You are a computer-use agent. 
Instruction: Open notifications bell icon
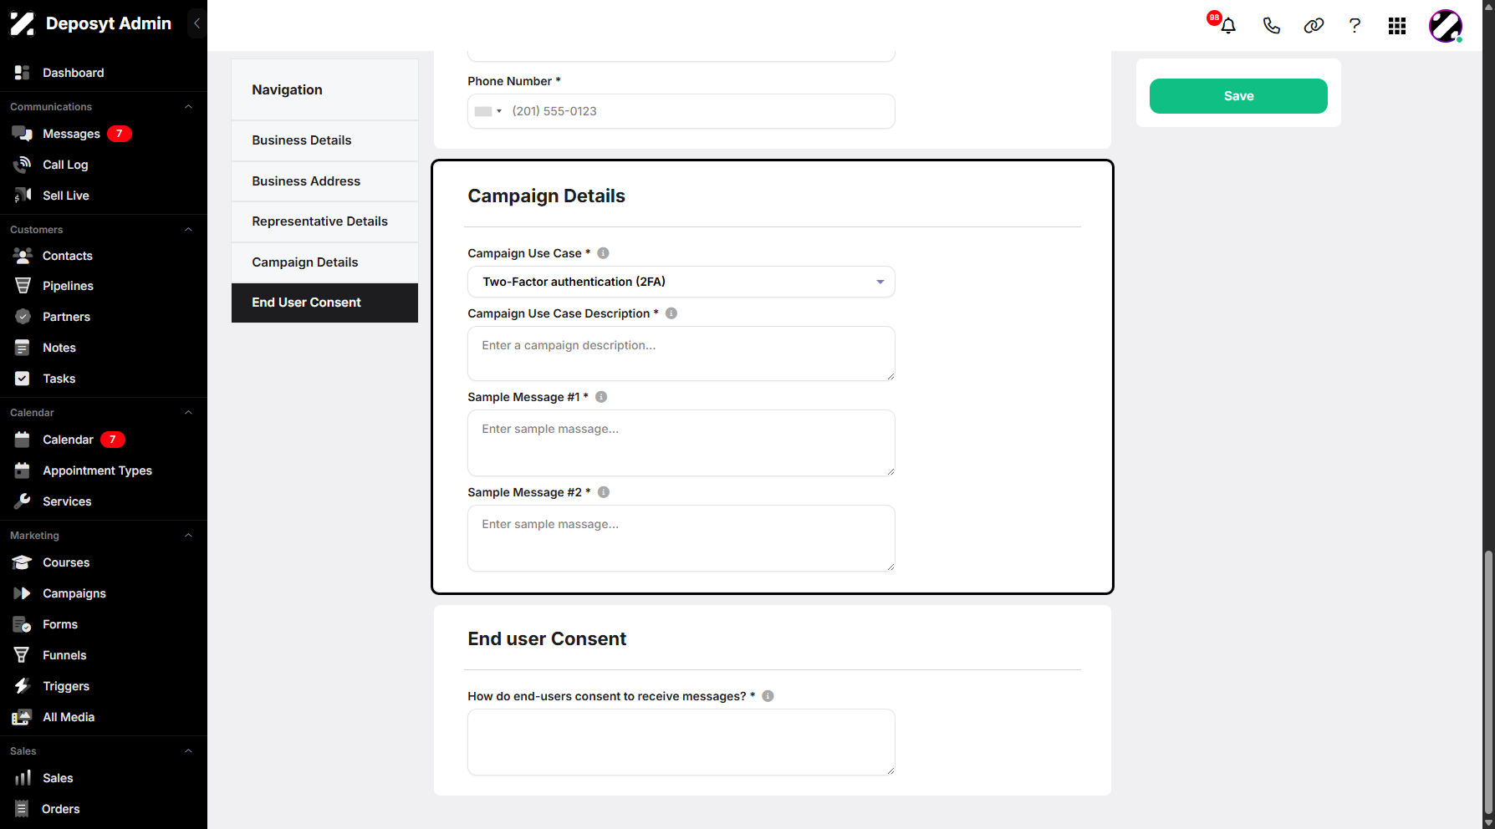coord(1227,26)
